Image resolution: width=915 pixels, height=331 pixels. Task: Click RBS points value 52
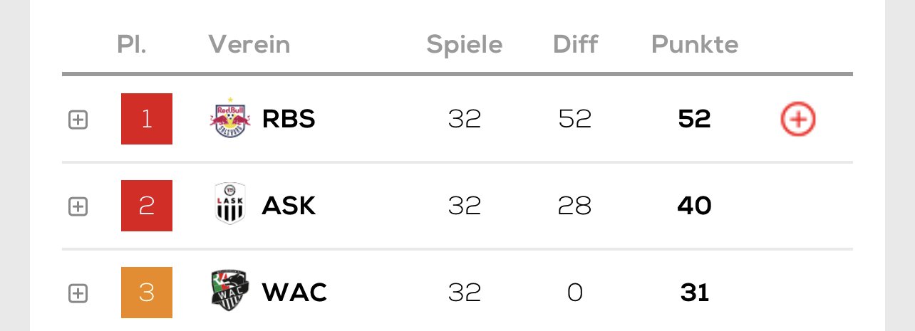695,120
